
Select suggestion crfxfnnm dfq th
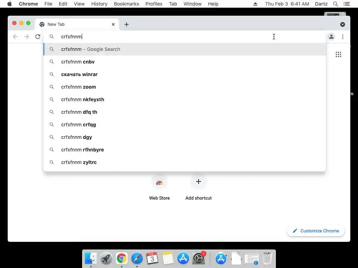pyautogui.click(x=185, y=112)
